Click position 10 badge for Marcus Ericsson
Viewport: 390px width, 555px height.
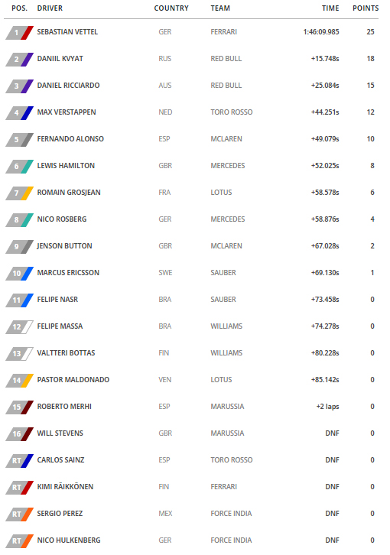click(x=19, y=273)
